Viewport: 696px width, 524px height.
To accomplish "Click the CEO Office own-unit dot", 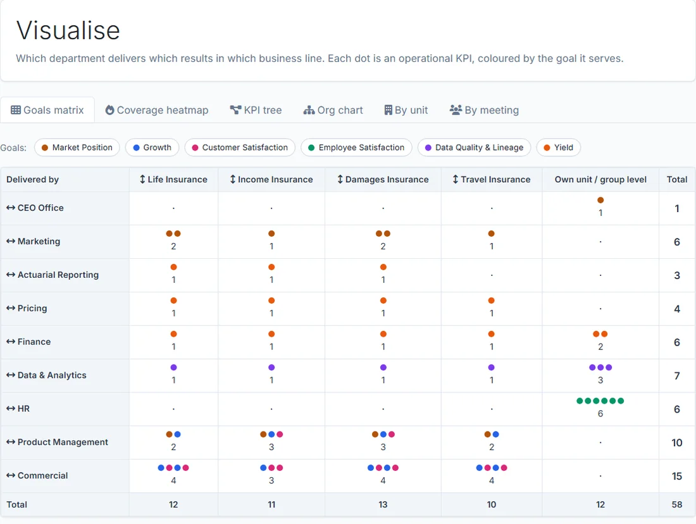I will click(x=600, y=200).
